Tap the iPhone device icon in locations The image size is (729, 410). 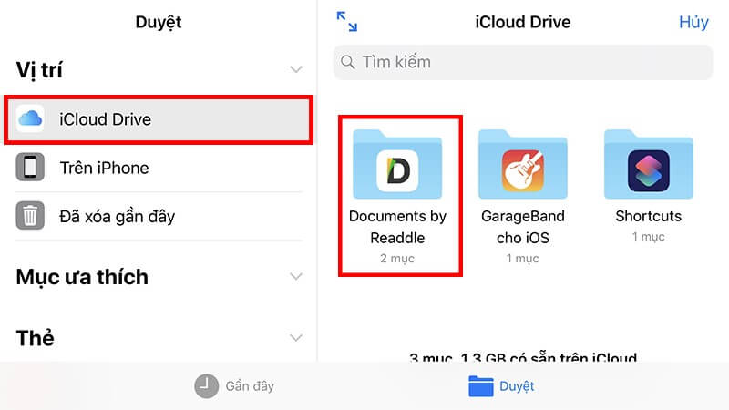(x=30, y=168)
